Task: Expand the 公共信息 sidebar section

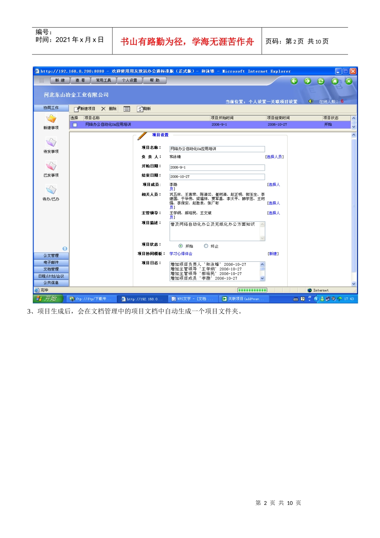Action: [x=51, y=283]
